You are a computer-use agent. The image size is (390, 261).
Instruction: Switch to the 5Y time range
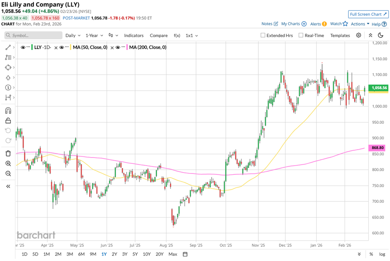tap(135, 254)
